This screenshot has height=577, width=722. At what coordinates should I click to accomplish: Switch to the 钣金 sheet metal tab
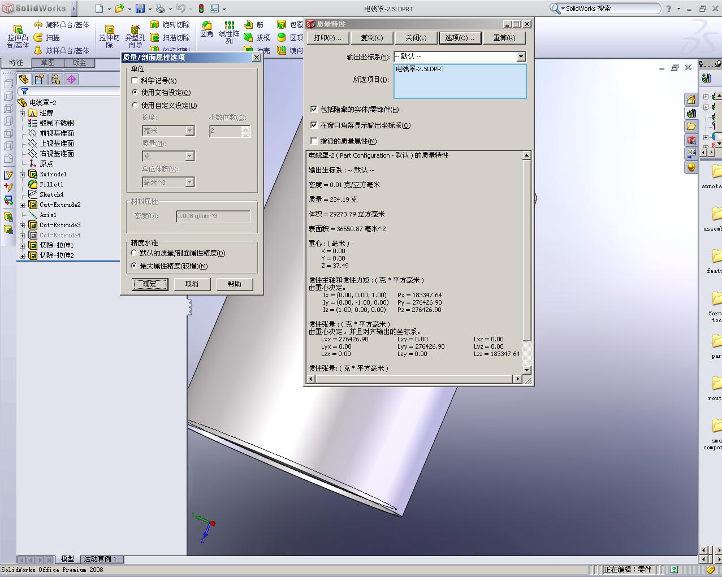tap(79, 63)
